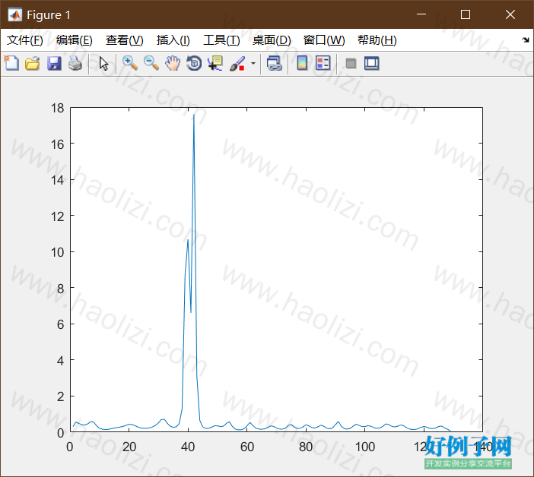Activate the Zoom Out magnifier tool
This screenshot has height=477, width=534.
(x=151, y=63)
